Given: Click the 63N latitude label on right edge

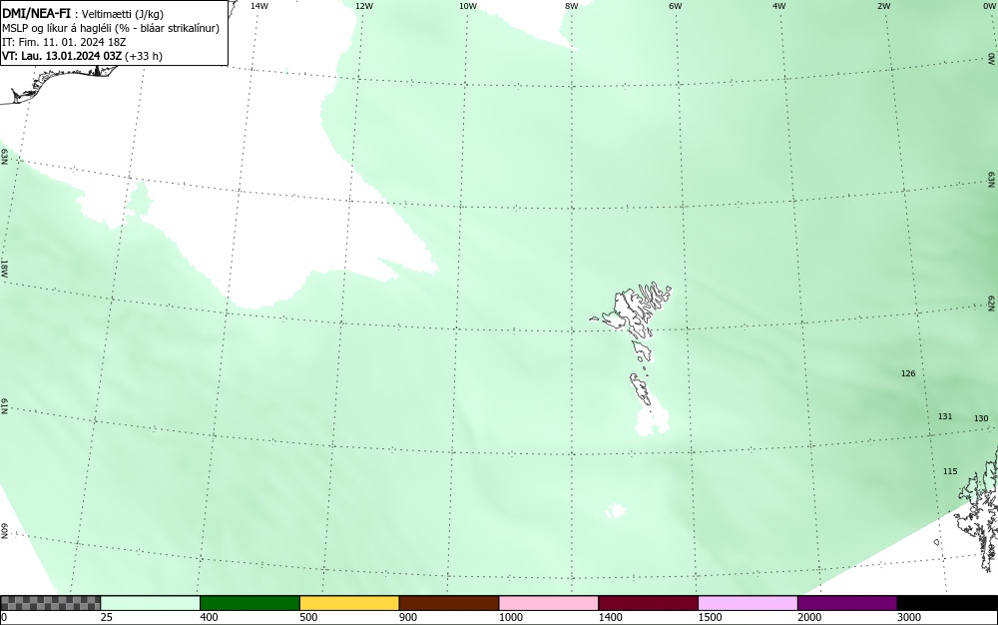Looking at the screenshot, I should (991, 180).
